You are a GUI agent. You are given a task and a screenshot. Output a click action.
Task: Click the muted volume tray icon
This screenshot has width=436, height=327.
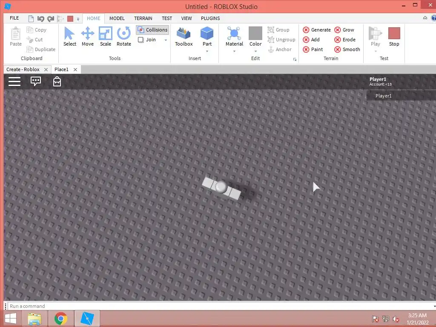click(396, 319)
